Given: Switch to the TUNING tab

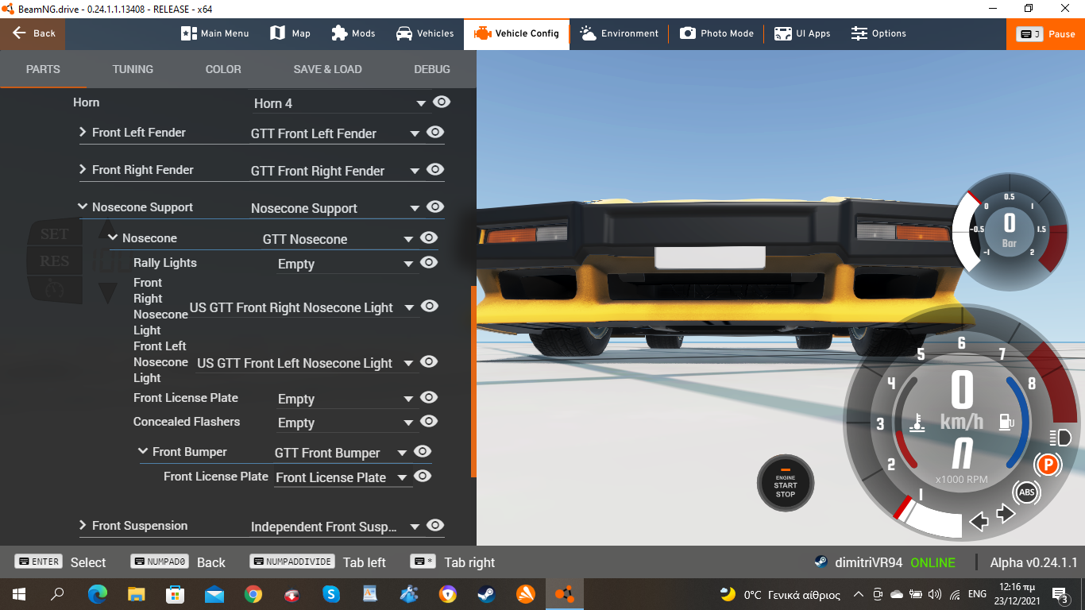Looking at the screenshot, I should click(x=133, y=69).
